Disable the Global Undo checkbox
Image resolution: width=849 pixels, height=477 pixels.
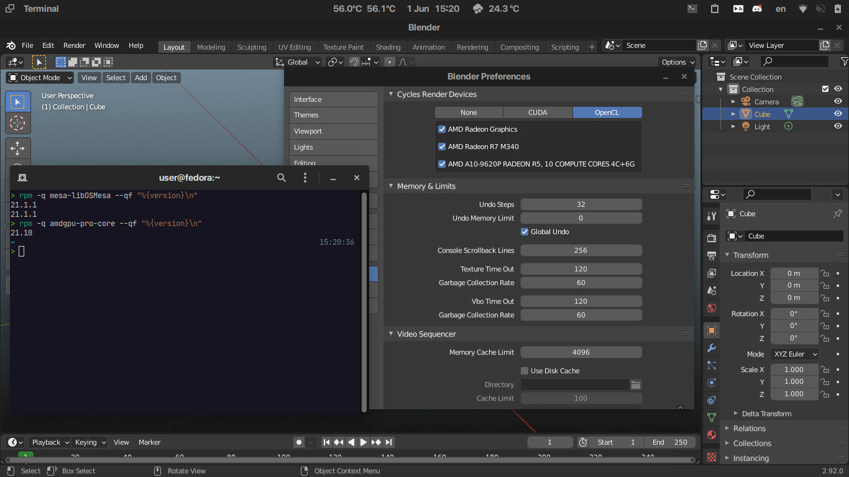click(525, 232)
